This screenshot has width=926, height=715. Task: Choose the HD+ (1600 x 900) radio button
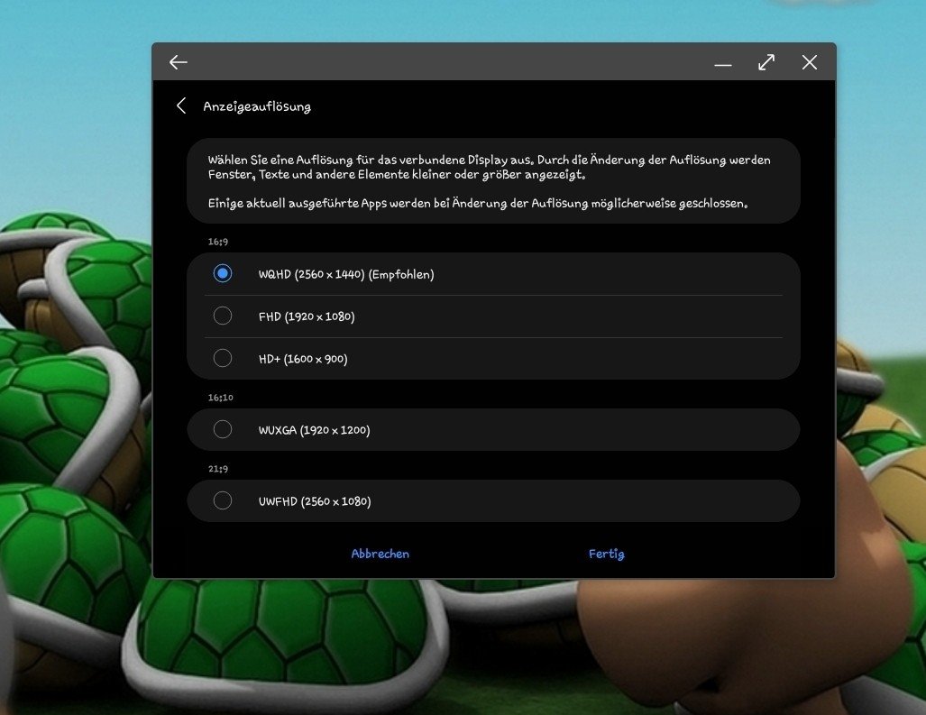pyautogui.click(x=223, y=358)
